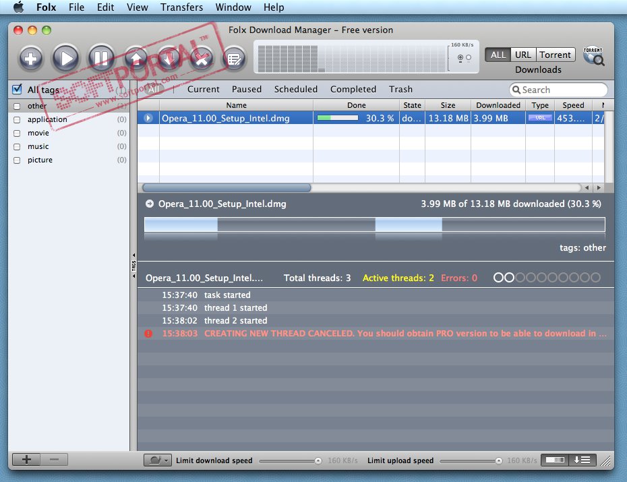Viewport: 627px width, 482px height.
Task: Click the magnifier icon in Search field
Action: pyautogui.click(x=516, y=90)
